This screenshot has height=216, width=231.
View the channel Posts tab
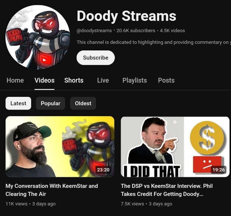coord(166,80)
